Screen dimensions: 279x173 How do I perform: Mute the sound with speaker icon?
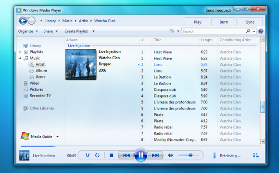(170, 155)
